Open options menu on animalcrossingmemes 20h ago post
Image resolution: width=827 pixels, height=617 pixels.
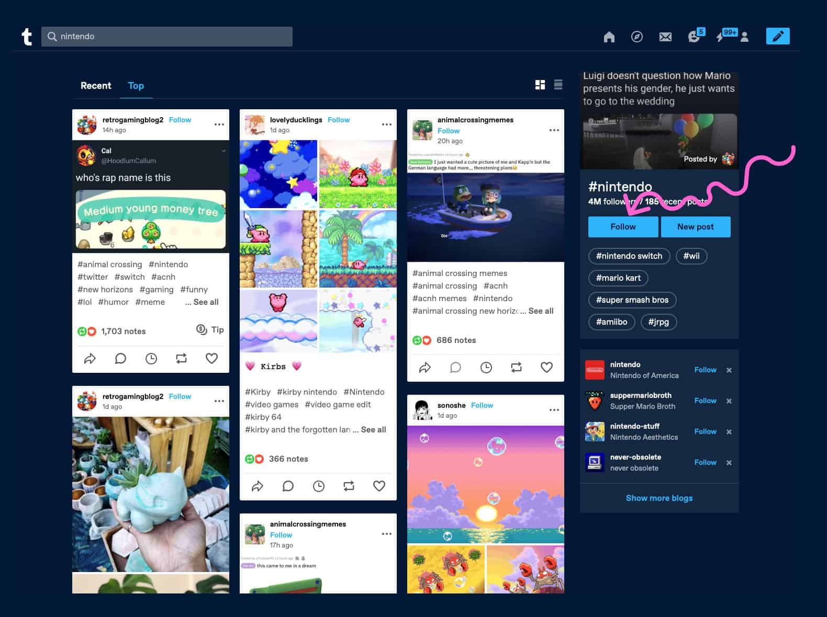[x=554, y=130]
